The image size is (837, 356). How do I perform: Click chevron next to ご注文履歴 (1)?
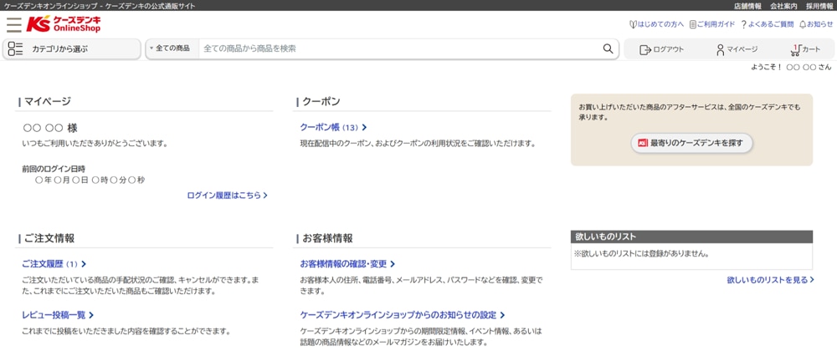tap(84, 264)
